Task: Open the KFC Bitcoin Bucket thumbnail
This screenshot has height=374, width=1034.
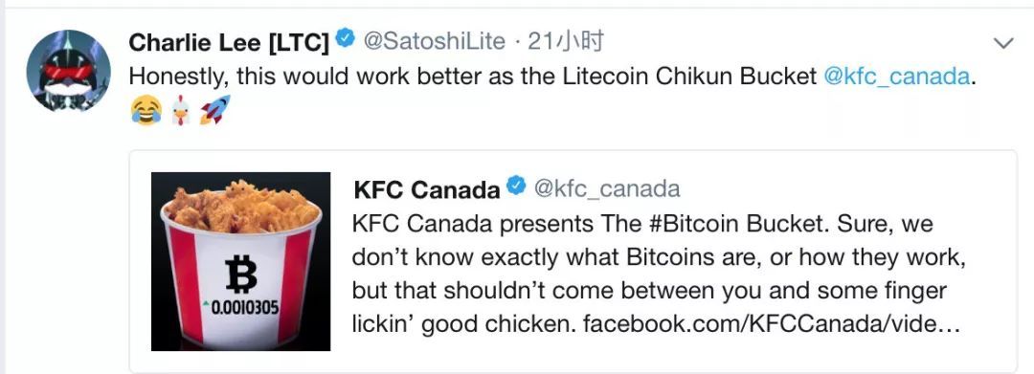Action: click(240, 261)
